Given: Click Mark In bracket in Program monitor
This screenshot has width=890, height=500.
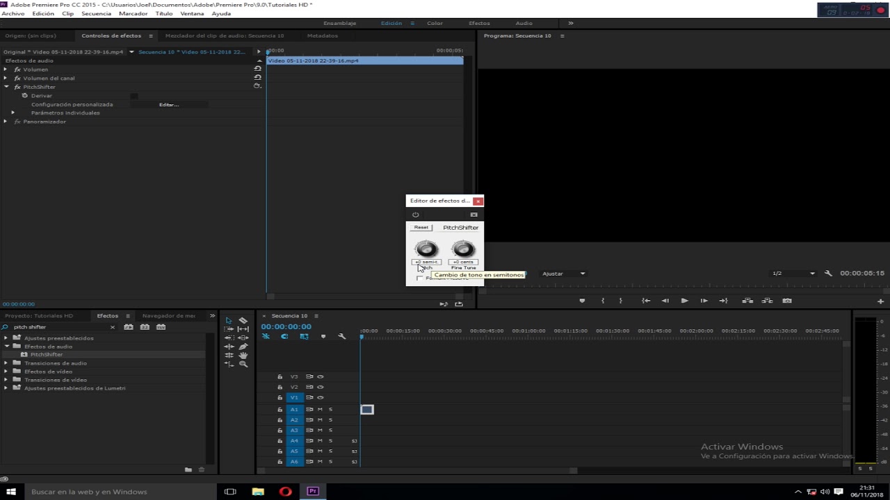Looking at the screenshot, I should 603,301.
